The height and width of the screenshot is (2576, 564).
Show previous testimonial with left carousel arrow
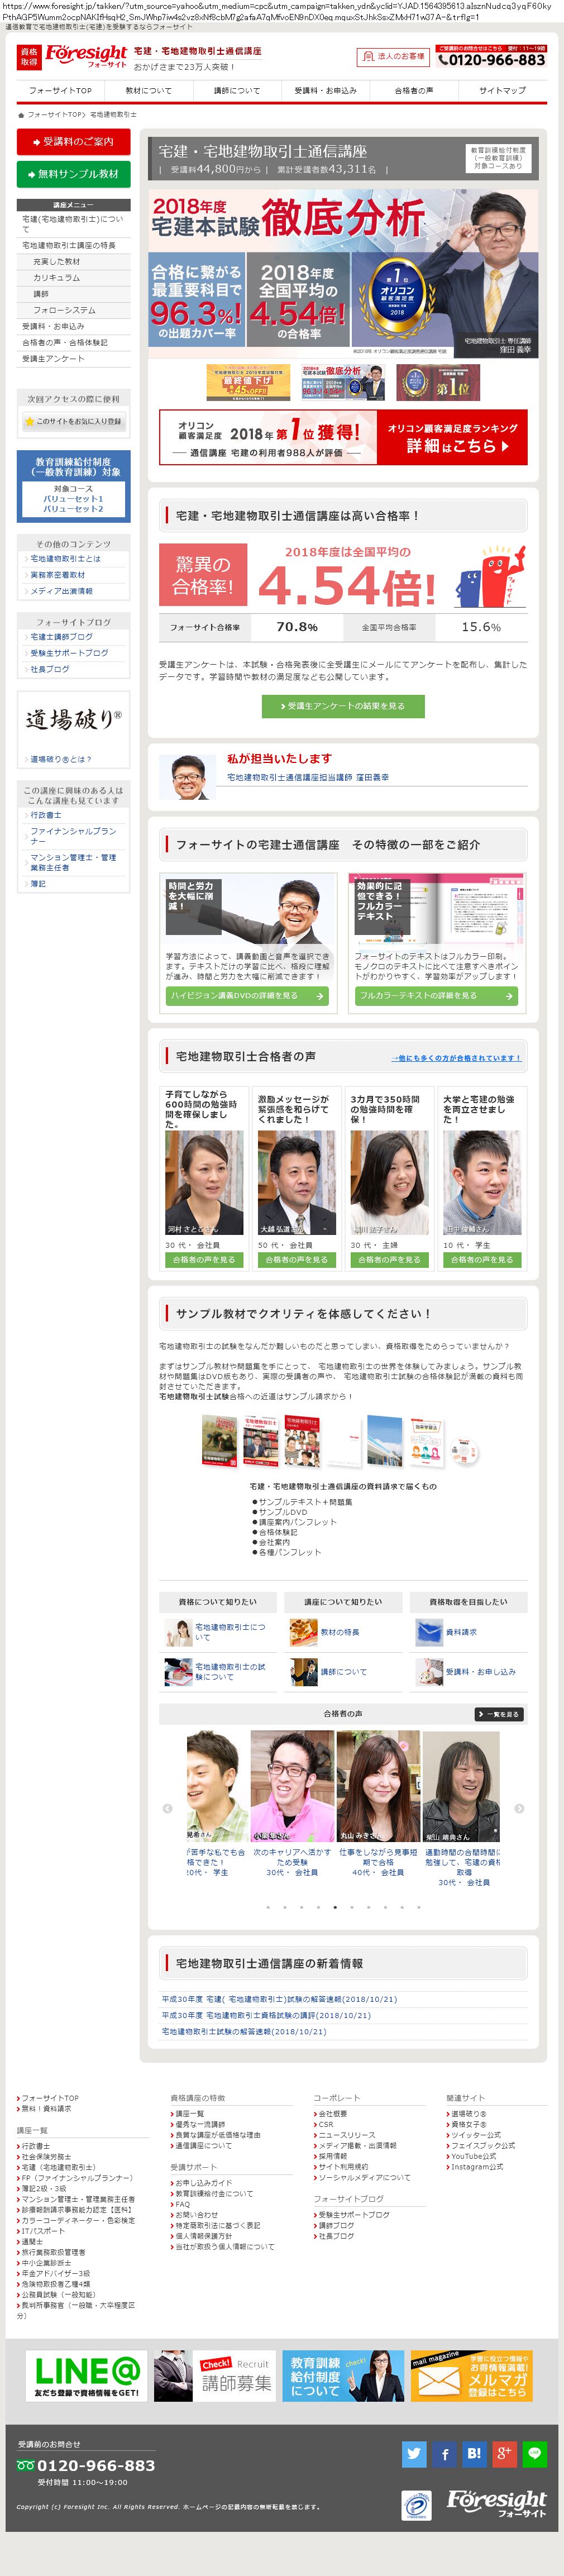coord(167,1808)
